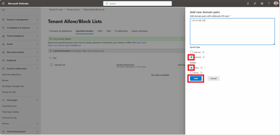Click the Block action info icon
This screenshot has width=280, height=135.
201,73
